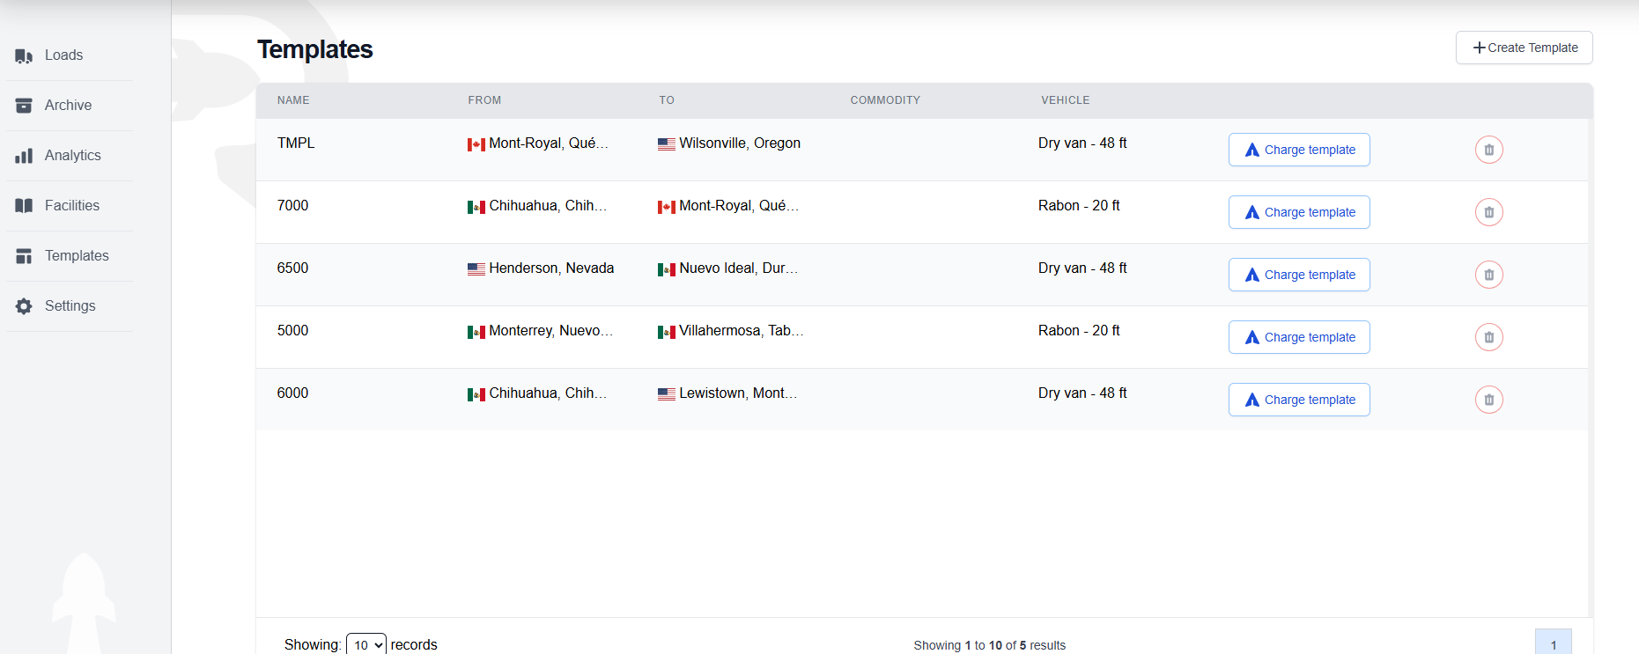Screen dimensions: 1639x654
Task: Delete the TMPL template via trash icon
Action: 1488,150
